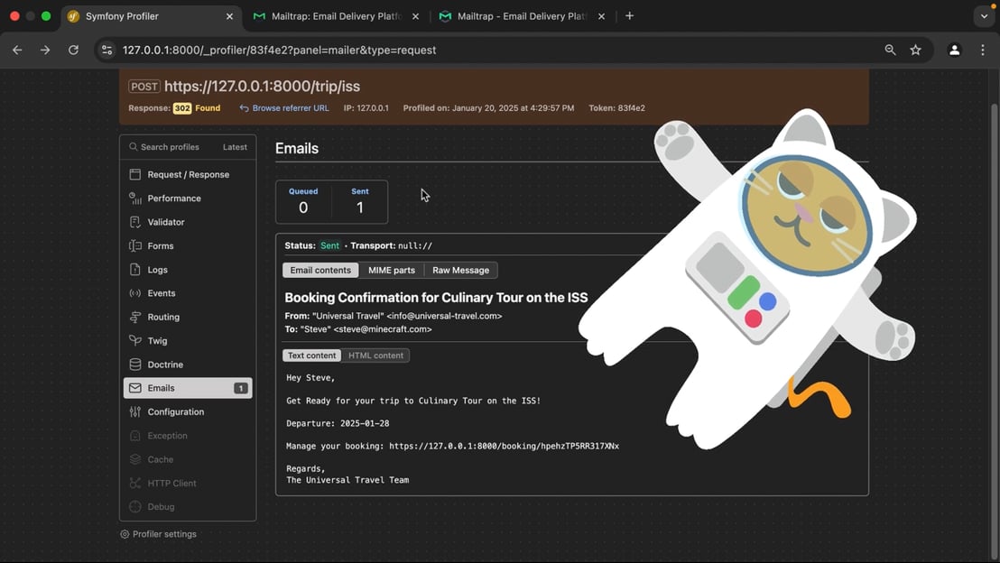Go to the Routing panel
Screen dimensions: 1000x563
pos(163,318)
